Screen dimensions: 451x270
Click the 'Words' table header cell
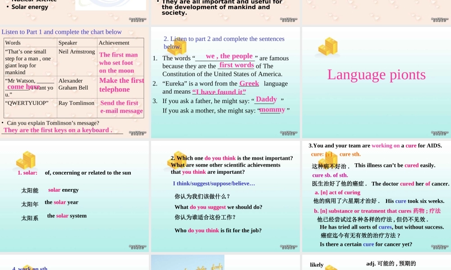[30, 43]
